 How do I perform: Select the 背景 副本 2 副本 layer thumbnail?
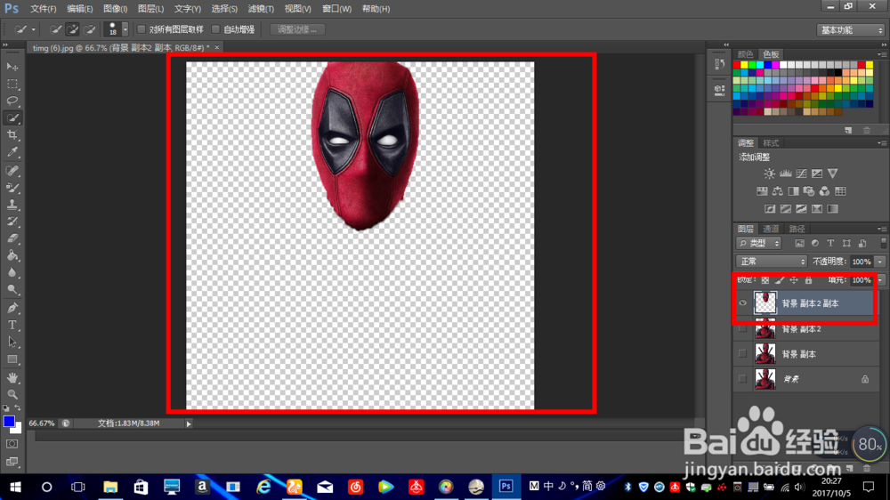[x=765, y=303]
